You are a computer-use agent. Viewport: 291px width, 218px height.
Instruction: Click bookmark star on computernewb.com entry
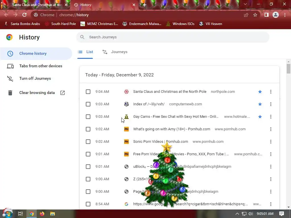tap(260, 104)
